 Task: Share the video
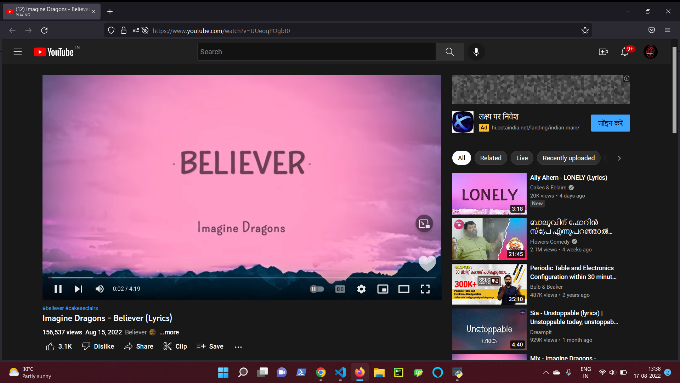tap(138, 346)
